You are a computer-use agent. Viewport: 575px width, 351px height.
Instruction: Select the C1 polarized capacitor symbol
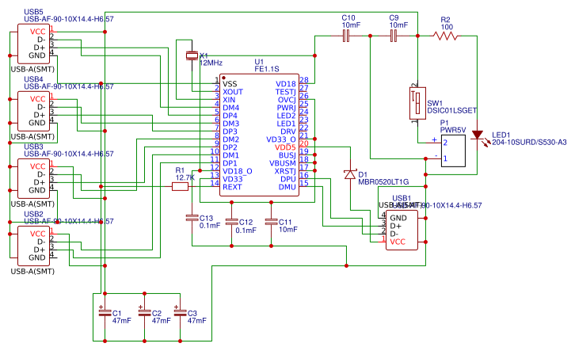[x=105, y=312]
